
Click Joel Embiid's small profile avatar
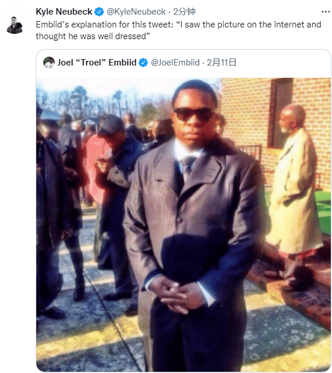point(49,63)
